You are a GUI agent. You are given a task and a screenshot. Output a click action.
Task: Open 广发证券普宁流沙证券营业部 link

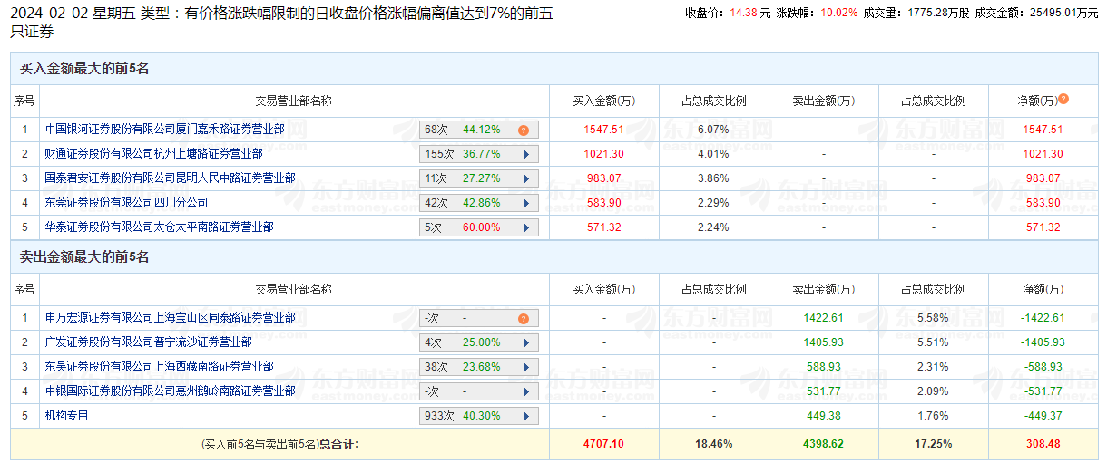click(149, 342)
